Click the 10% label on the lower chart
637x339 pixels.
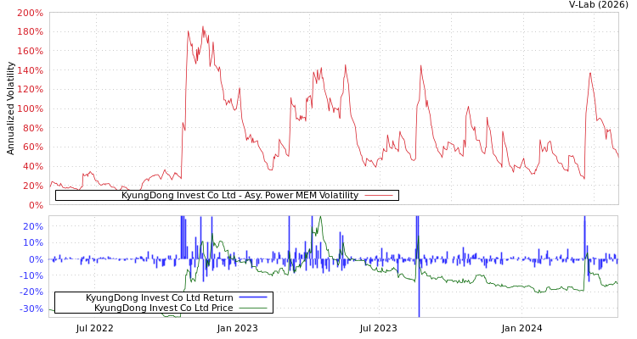coord(32,242)
